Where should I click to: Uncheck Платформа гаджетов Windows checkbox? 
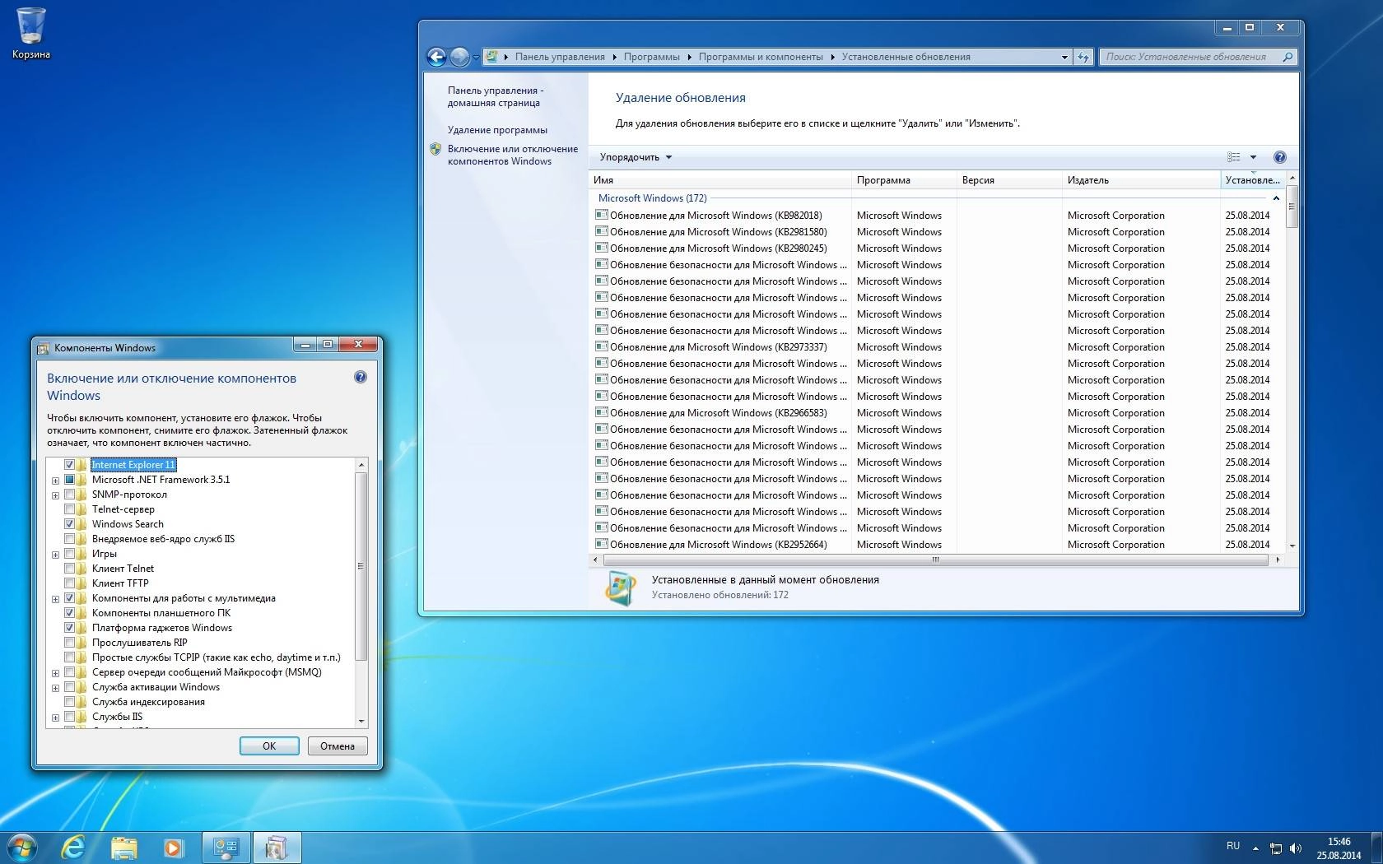(69, 628)
